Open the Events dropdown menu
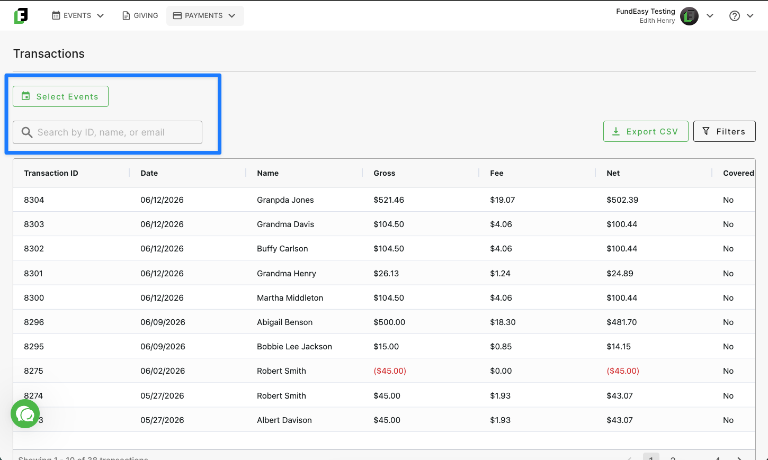768x460 pixels. (x=78, y=16)
